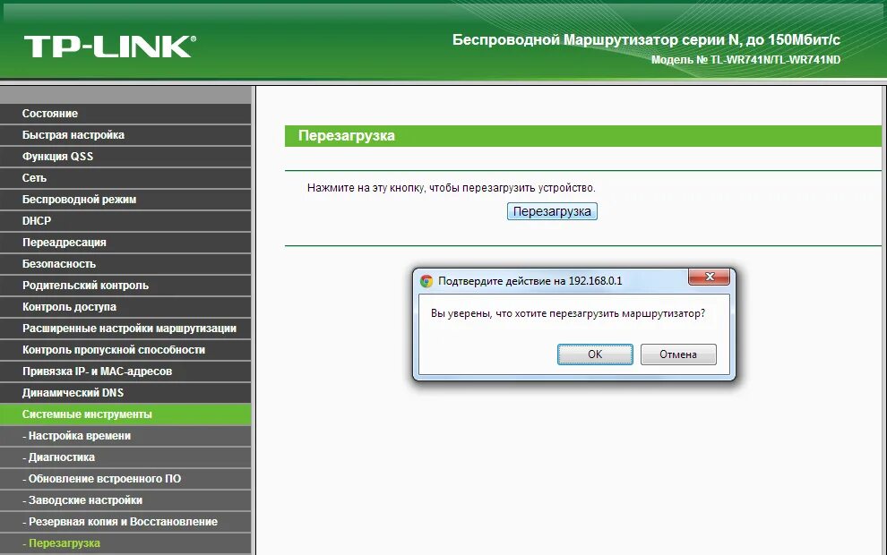Viewport: 887px width, 555px height.
Task: Confirm reboot by clicking OK
Action: (x=595, y=354)
